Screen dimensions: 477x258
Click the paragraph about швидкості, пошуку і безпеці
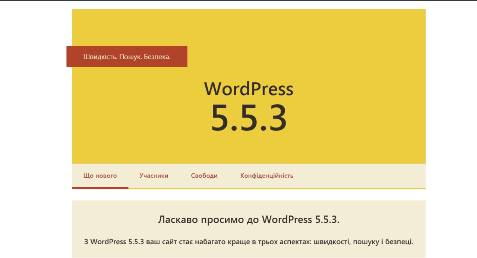tap(249, 242)
